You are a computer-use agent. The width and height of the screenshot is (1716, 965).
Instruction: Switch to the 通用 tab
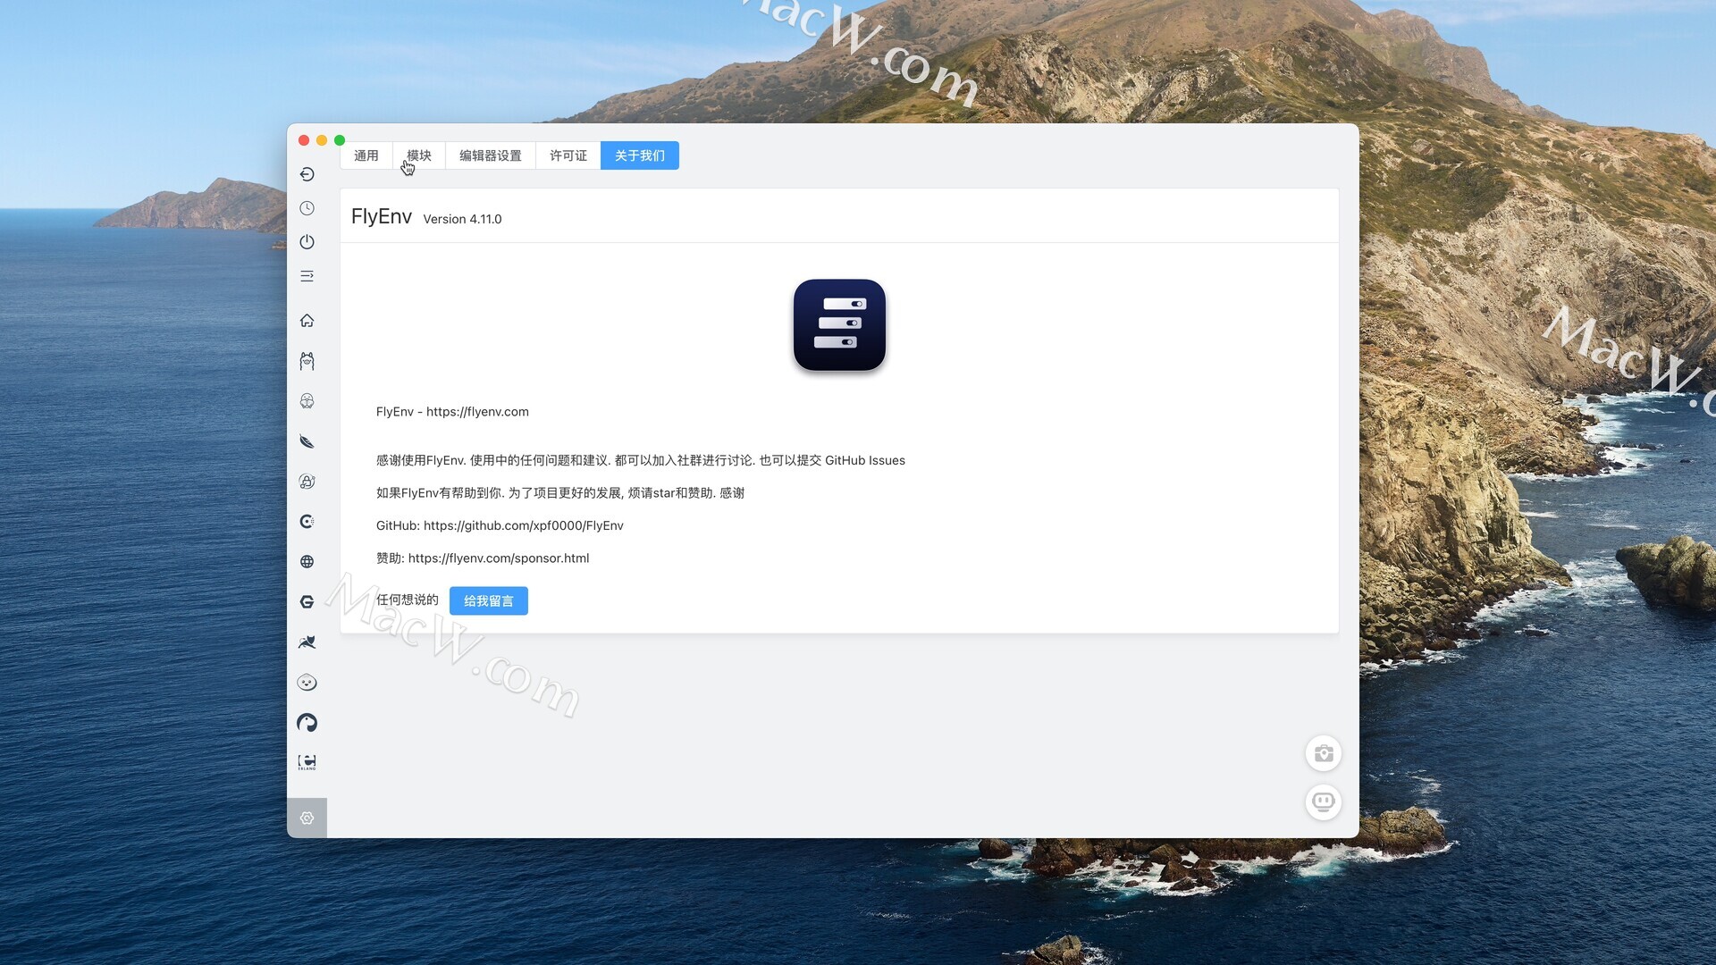(366, 155)
